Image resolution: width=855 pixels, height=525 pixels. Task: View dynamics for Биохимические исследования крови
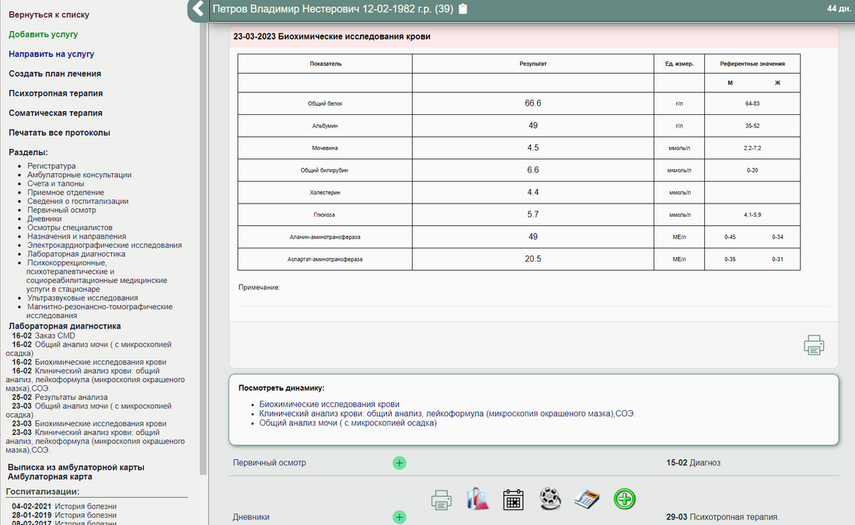[330, 404]
